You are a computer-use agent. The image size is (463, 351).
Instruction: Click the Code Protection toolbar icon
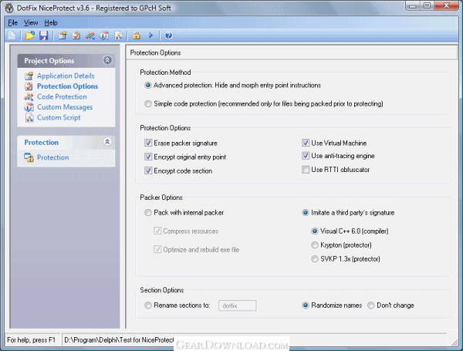click(x=90, y=35)
